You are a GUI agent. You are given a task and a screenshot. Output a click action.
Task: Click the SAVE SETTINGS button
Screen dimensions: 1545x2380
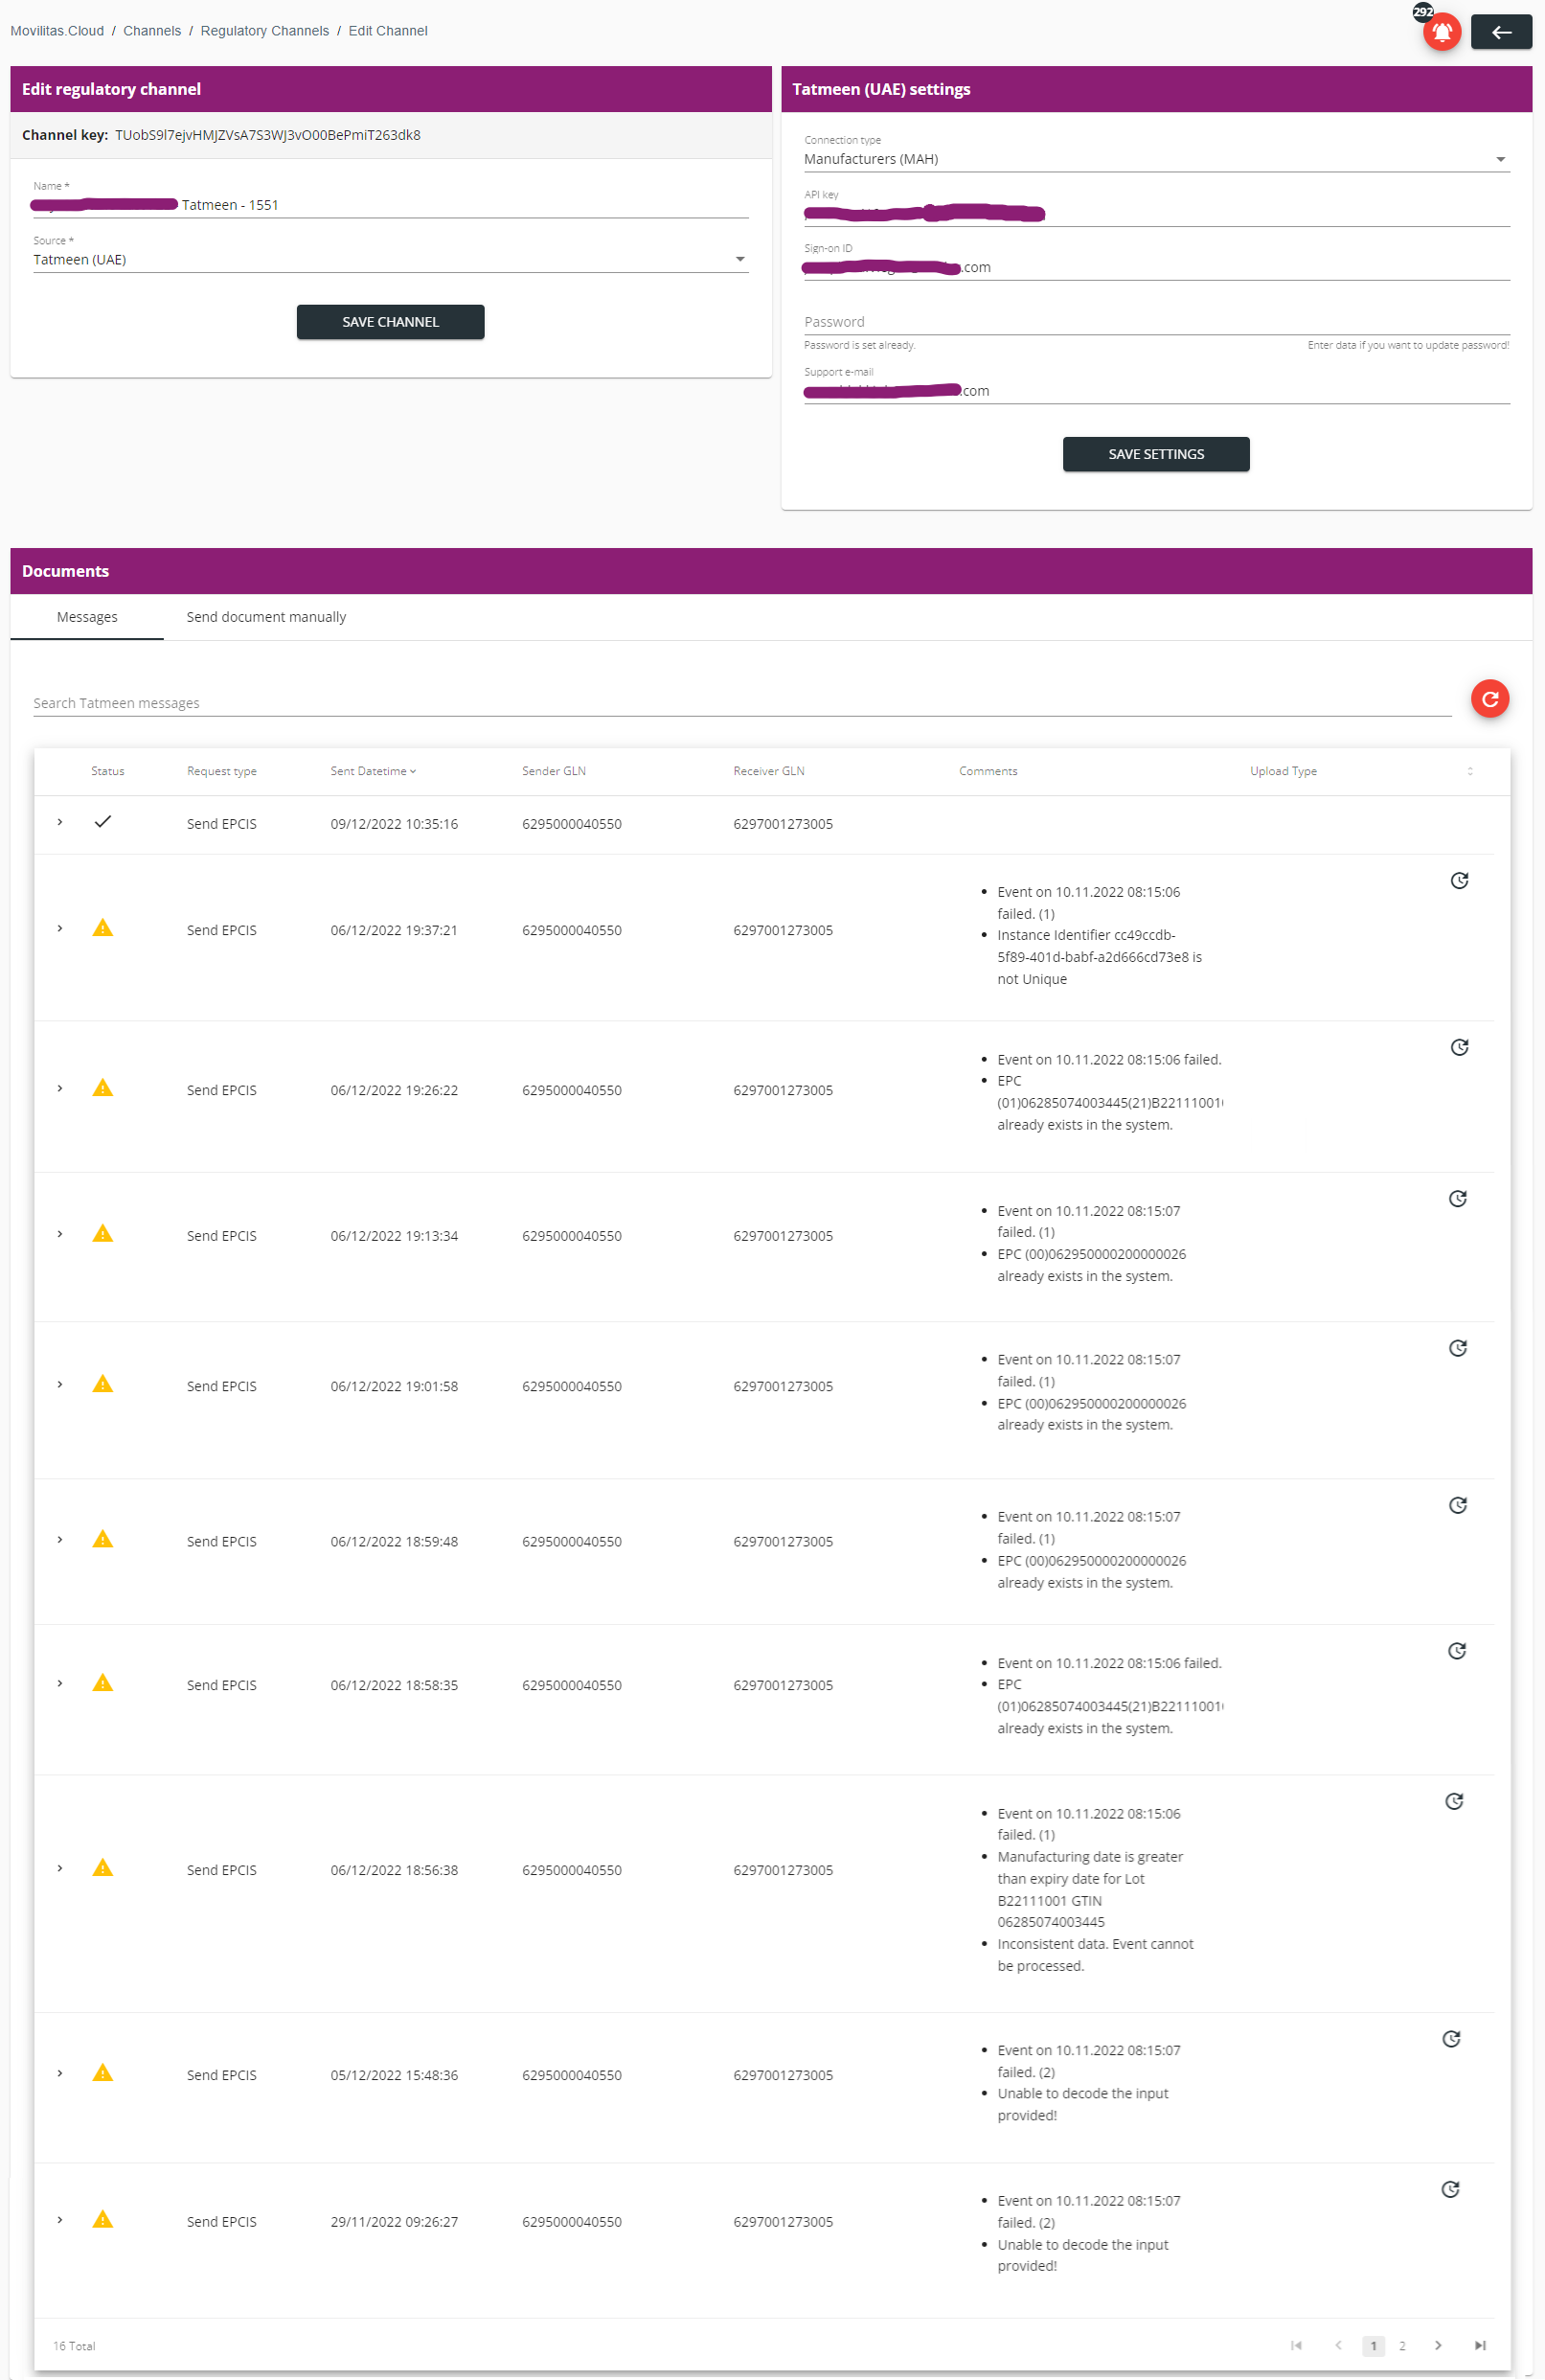coord(1155,454)
